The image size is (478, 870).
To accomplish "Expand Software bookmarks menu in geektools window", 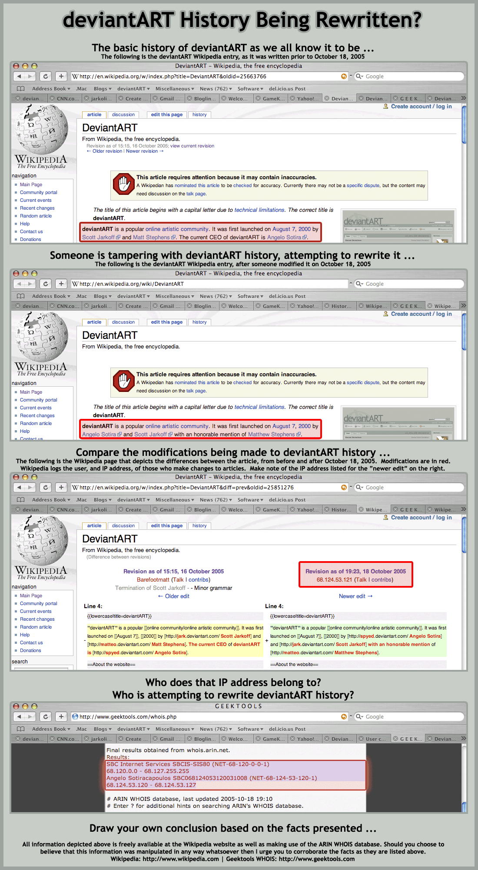I will pos(250,729).
